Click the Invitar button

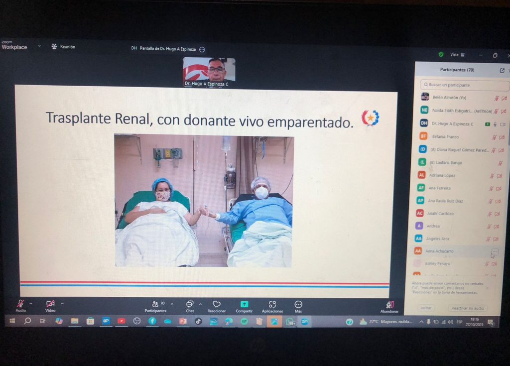tap(426, 308)
